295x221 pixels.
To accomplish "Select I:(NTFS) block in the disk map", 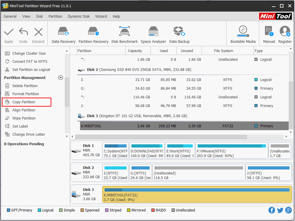I will click(x=116, y=173).
